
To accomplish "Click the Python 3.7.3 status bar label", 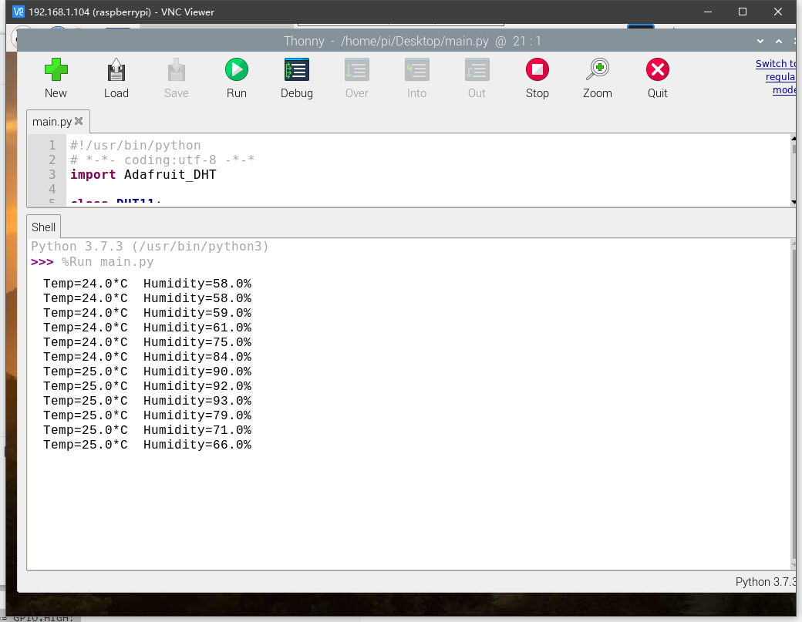I will (x=765, y=582).
